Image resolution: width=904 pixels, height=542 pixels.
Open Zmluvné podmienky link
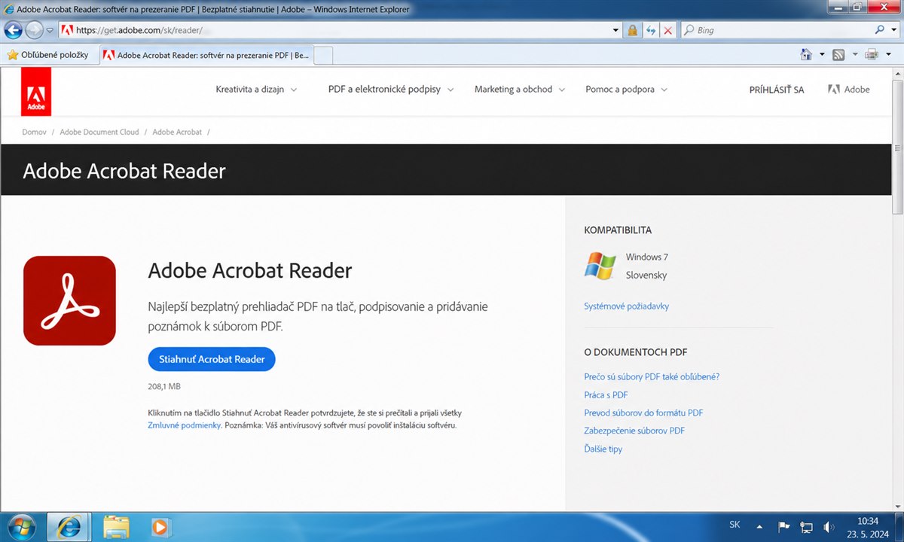185,425
